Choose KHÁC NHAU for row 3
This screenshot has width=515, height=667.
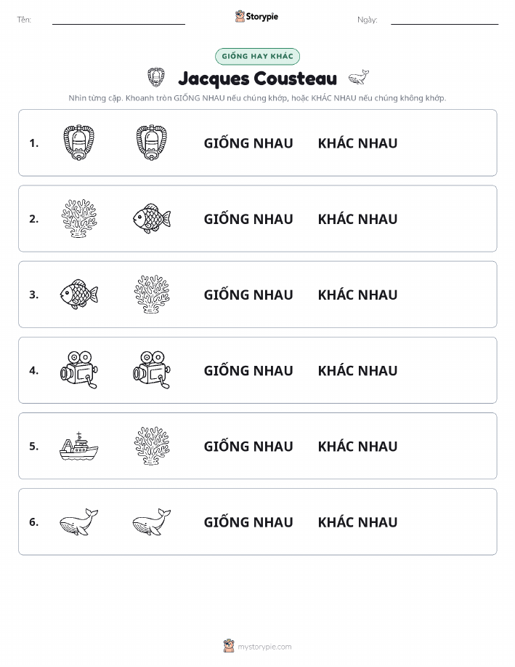point(358,295)
